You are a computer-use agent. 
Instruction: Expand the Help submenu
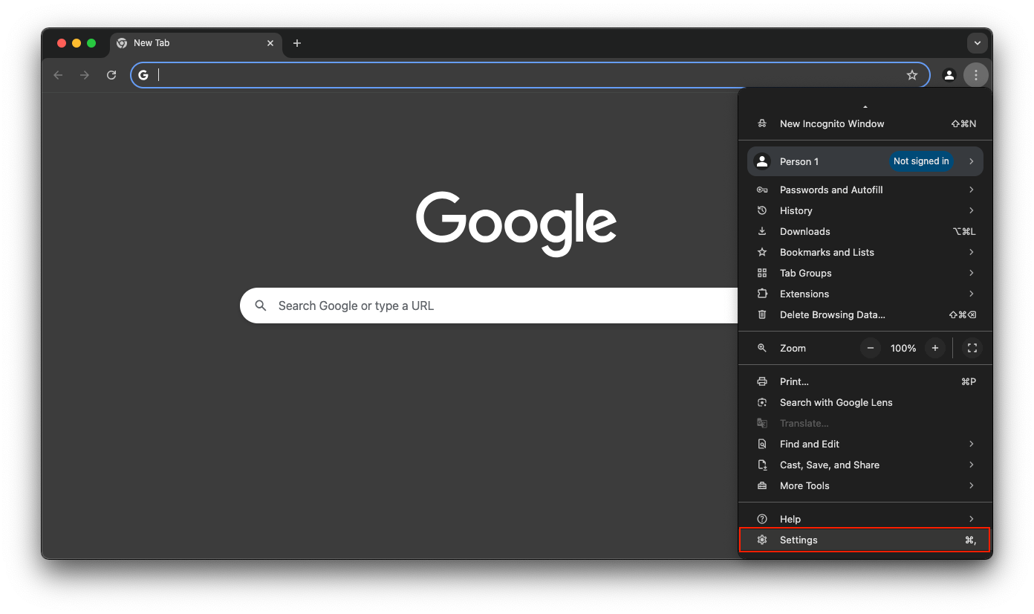790,518
